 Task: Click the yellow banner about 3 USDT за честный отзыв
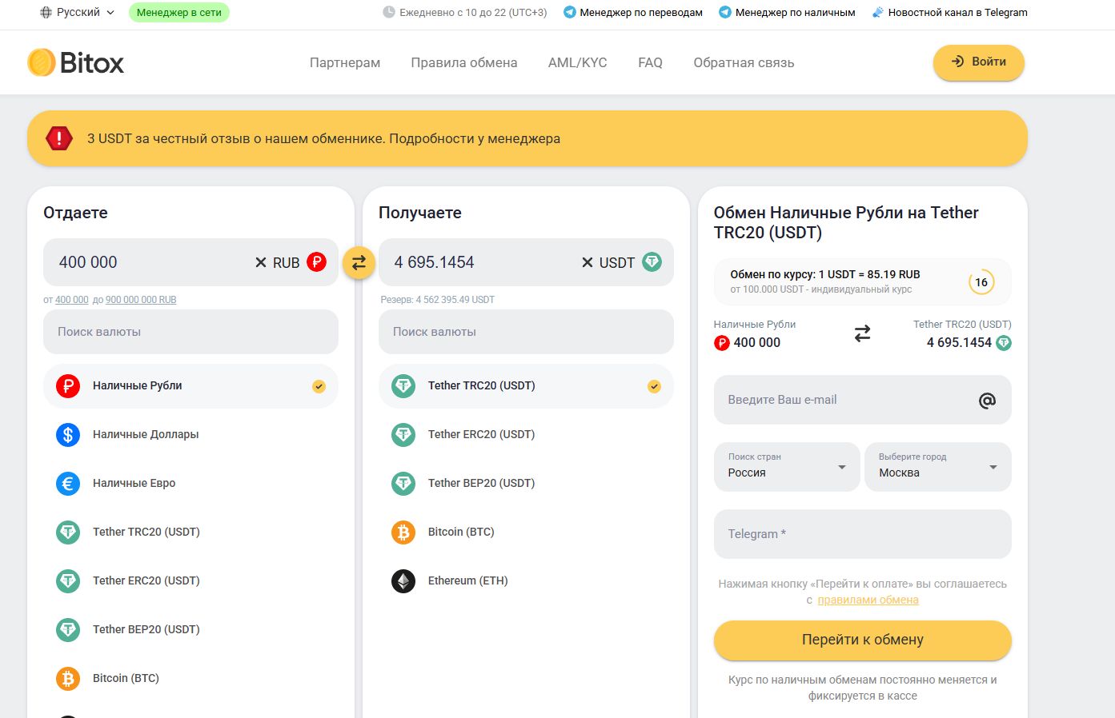[527, 138]
